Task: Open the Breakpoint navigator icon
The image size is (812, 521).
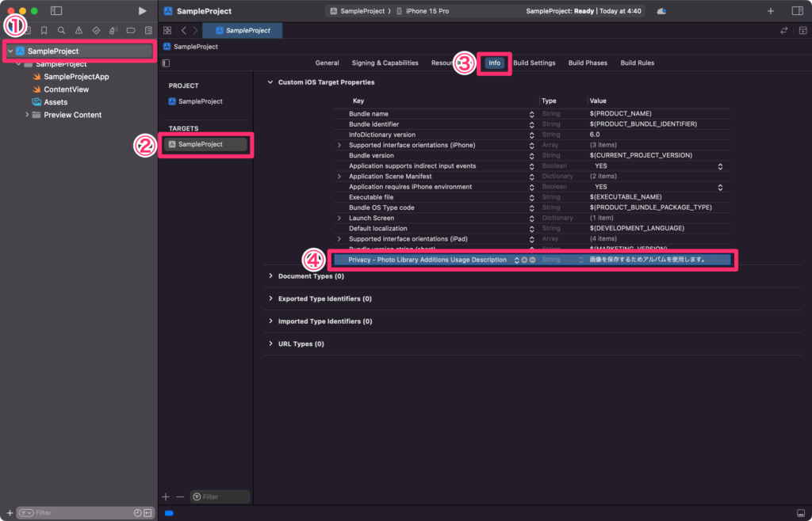Action: pyautogui.click(x=131, y=30)
